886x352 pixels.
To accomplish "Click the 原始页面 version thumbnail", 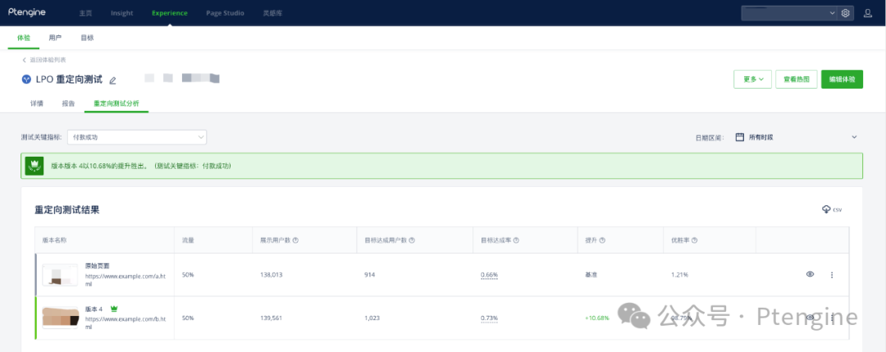I will 60,276.
